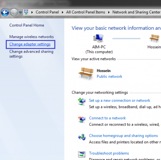Click the Troubleshoot problems icon
The image size is (161, 160).
(82, 154)
